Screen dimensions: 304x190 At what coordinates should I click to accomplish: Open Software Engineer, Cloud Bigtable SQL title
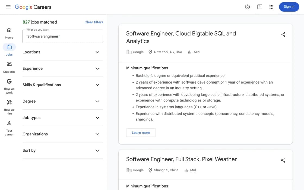pos(181,37)
